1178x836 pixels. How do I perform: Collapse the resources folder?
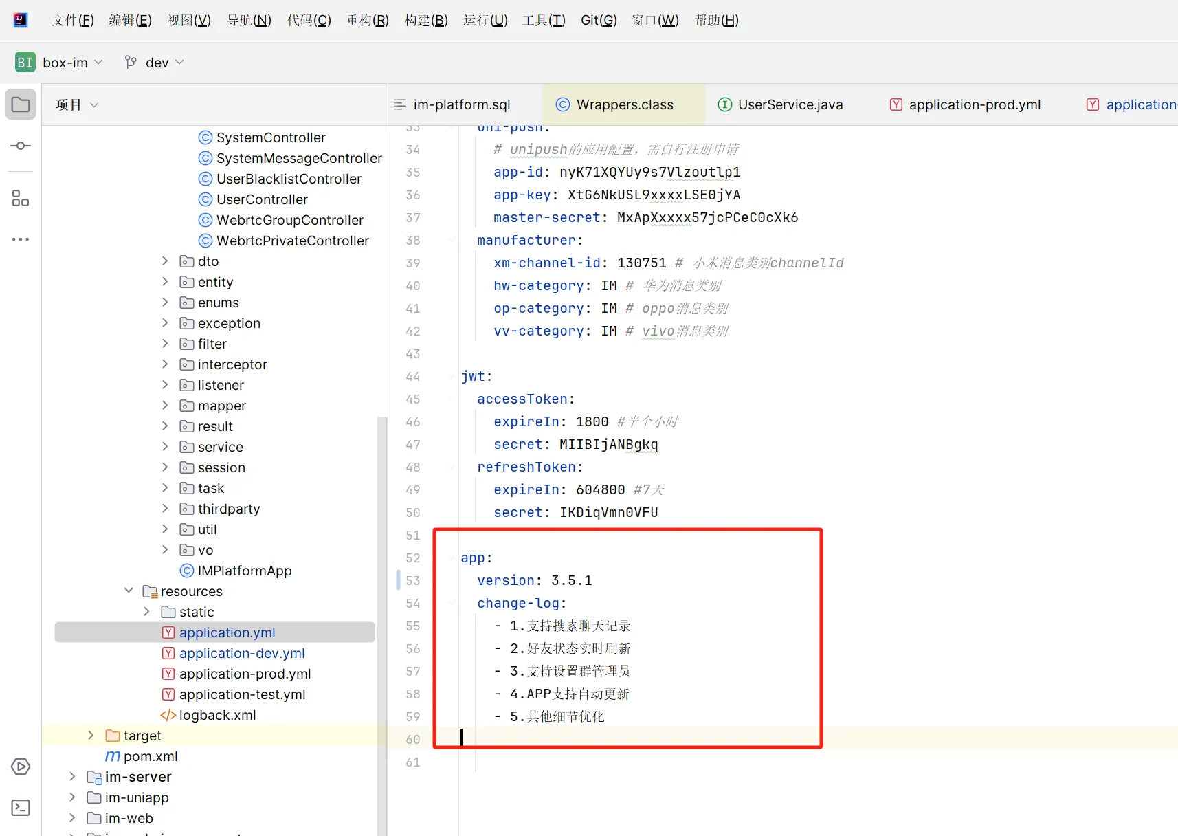[129, 591]
